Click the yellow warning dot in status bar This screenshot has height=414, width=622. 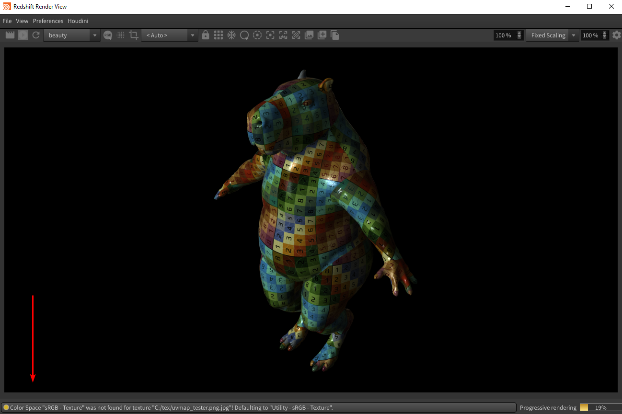(6, 407)
